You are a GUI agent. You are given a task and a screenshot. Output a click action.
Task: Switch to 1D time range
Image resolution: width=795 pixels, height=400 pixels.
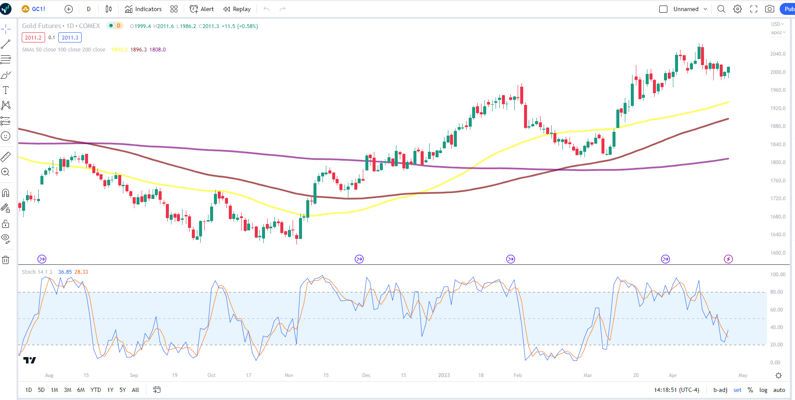coord(28,390)
